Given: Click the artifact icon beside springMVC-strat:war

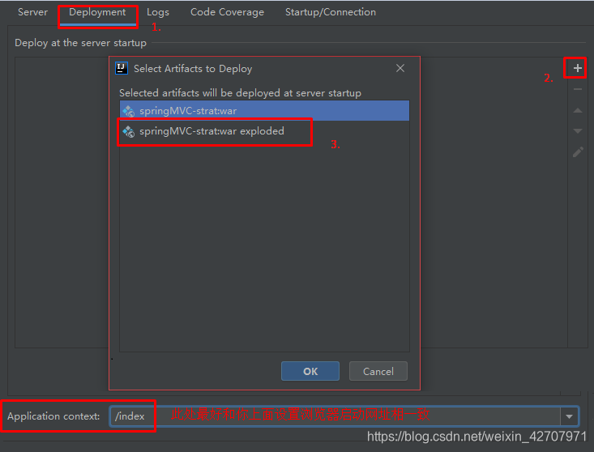Looking at the screenshot, I should pos(129,111).
